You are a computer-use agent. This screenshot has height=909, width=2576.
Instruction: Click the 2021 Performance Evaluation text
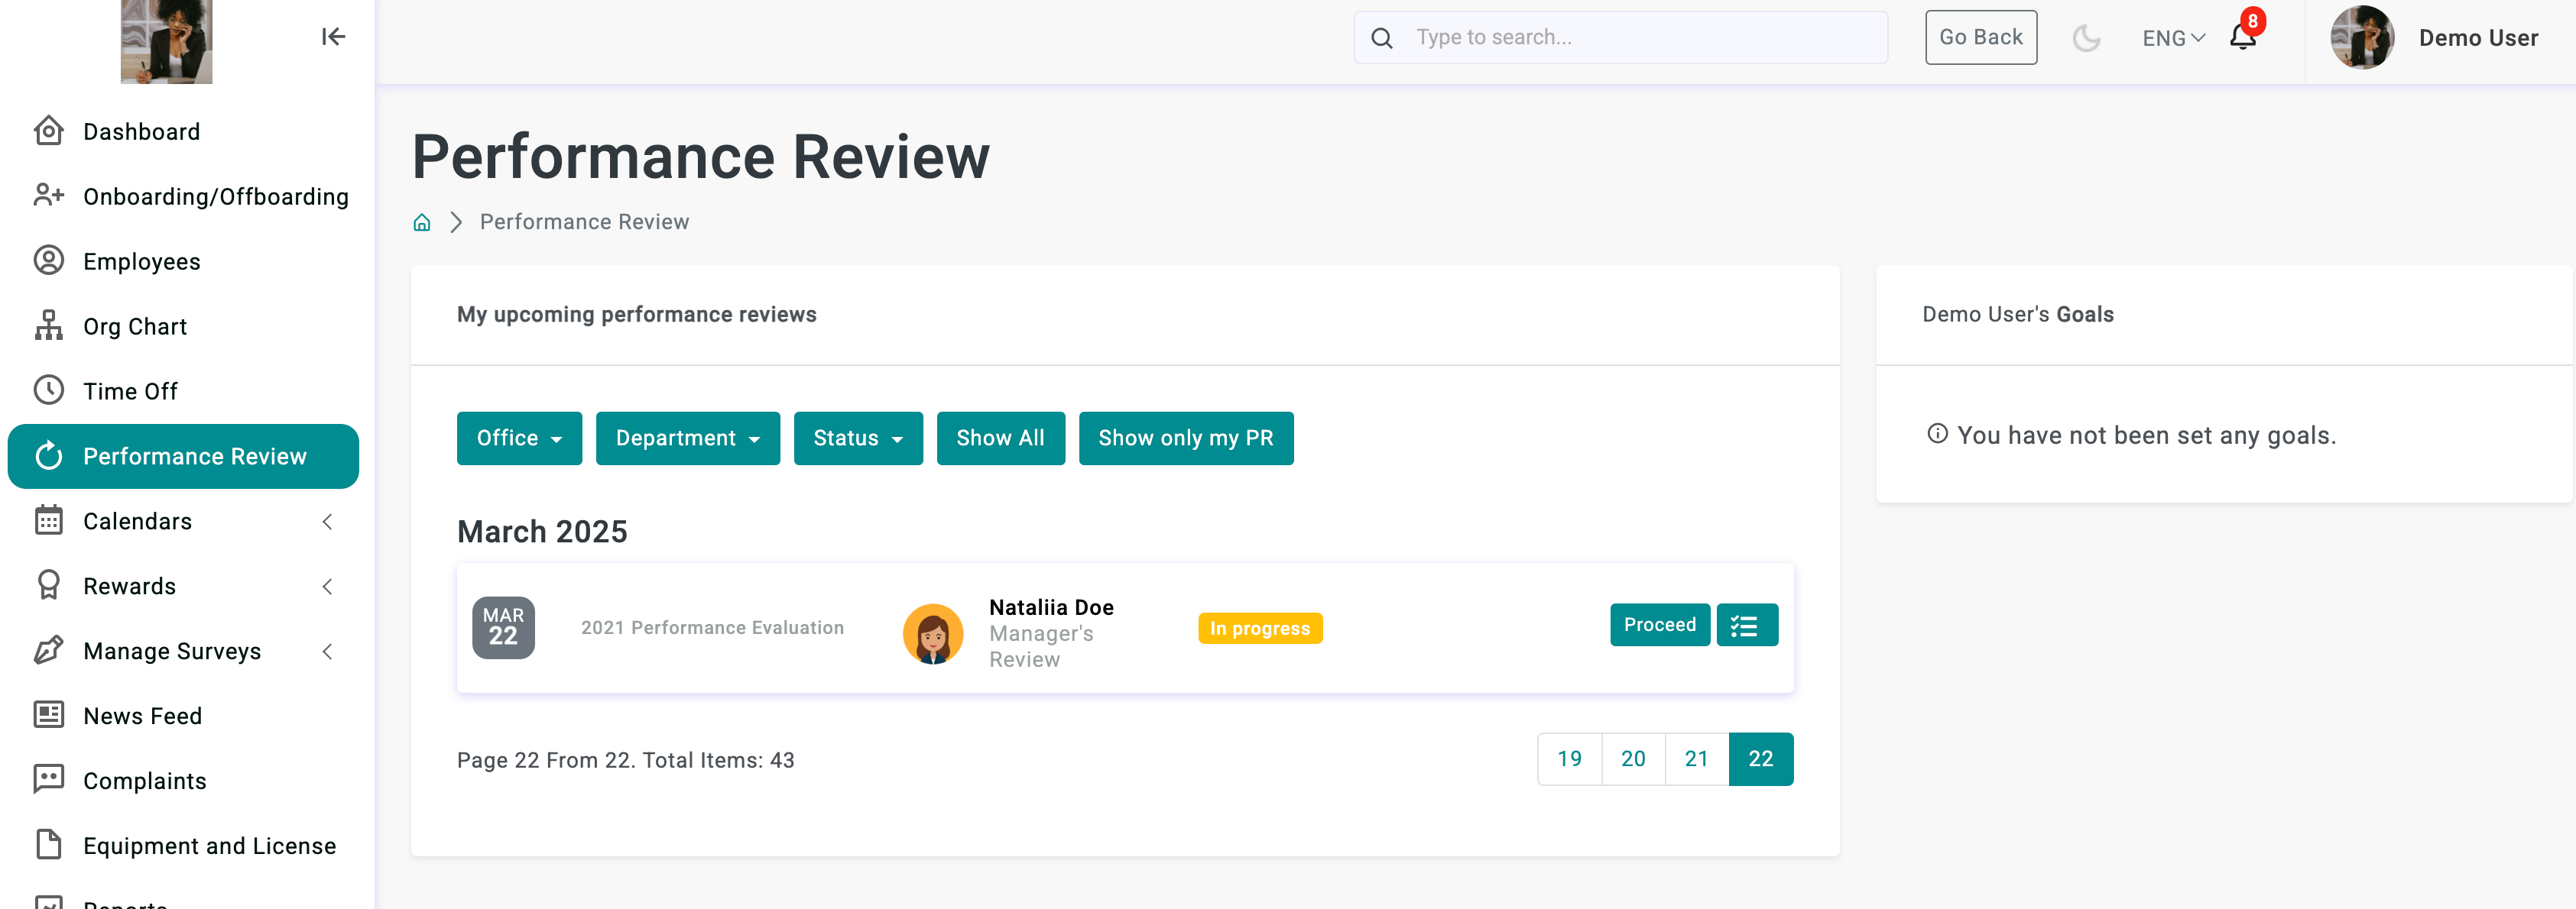tap(712, 629)
